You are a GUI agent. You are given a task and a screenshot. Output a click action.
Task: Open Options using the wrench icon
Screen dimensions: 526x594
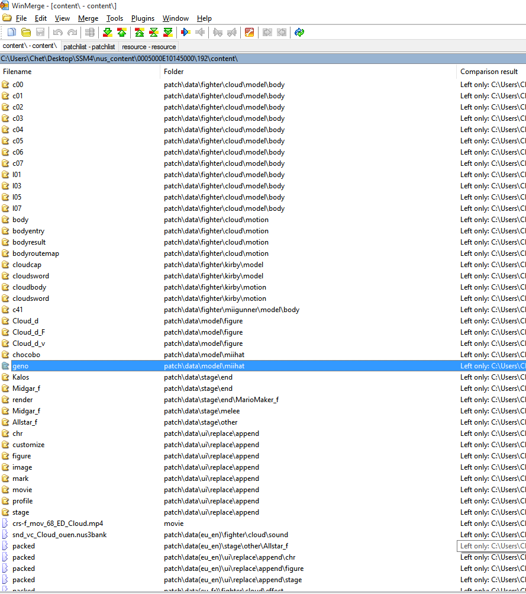[x=249, y=32]
